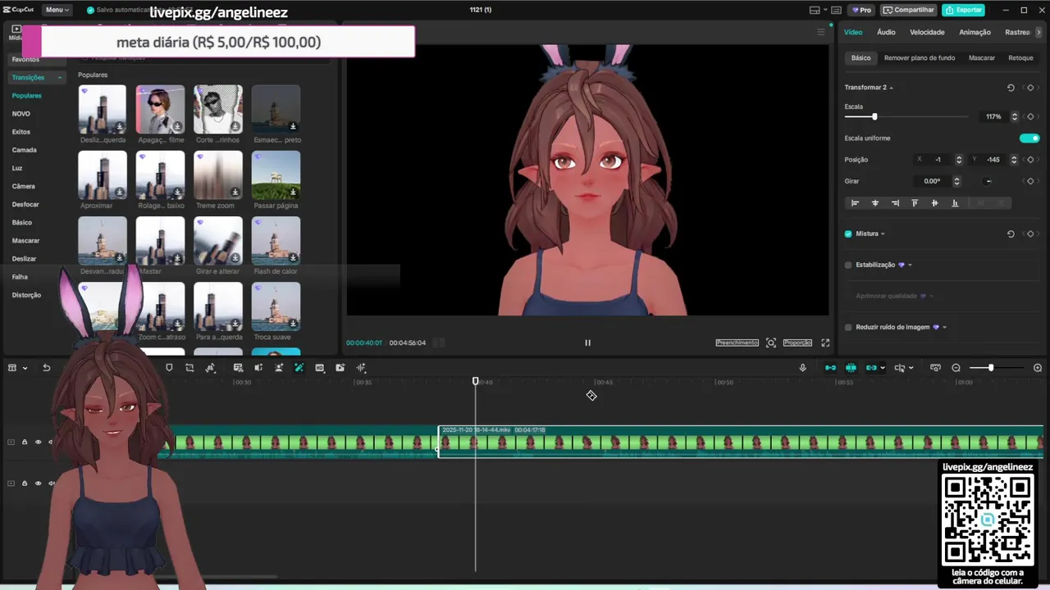
Task: Open the Menu dropdown in title bar
Action: coord(57,10)
